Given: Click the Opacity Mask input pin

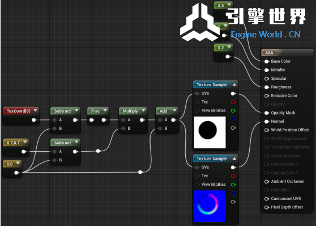Looking at the screenshot, I should (267, 113).
